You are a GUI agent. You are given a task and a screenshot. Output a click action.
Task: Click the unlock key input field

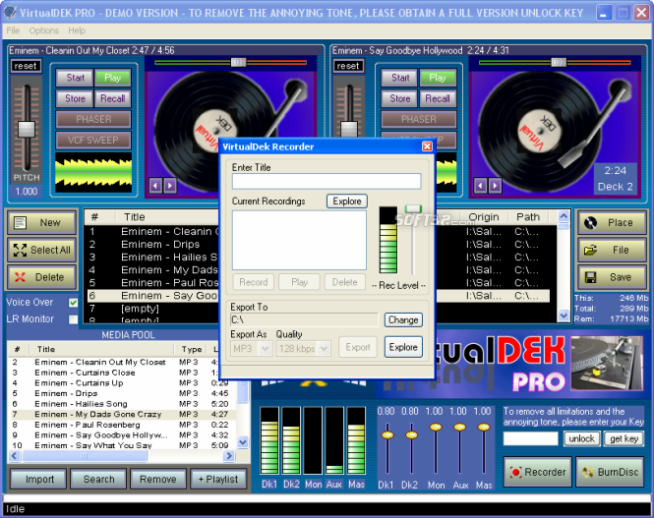coord(530,438)
